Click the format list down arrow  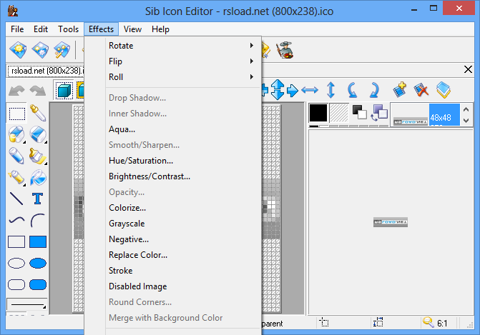coord(466,121)
